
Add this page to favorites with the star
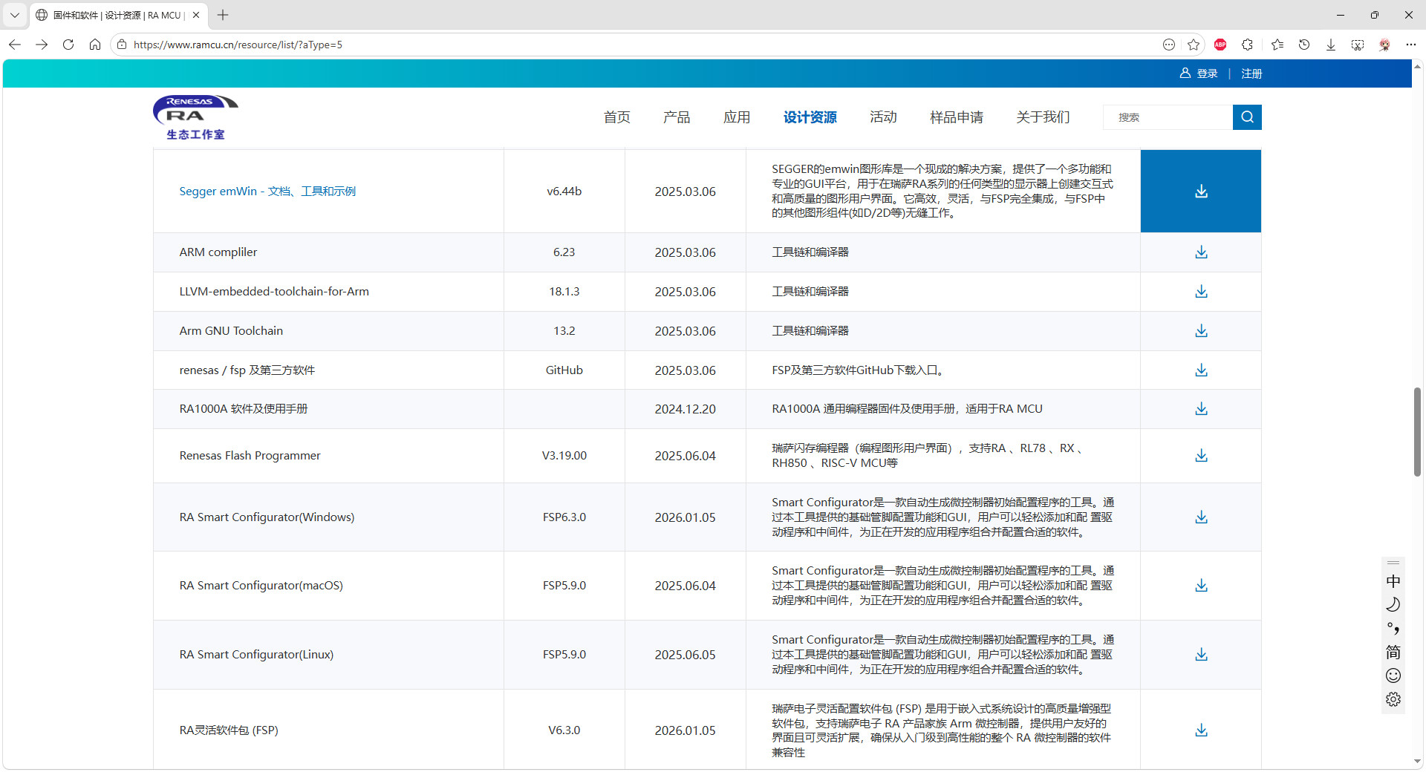click(x=1194, y=45)
